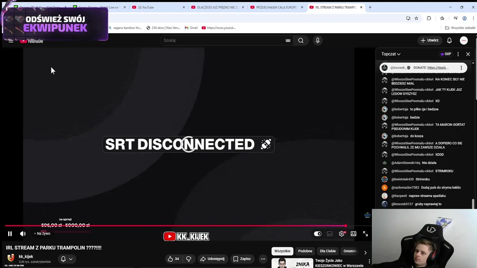Click install app icon in address bar

tap(408, 18)
